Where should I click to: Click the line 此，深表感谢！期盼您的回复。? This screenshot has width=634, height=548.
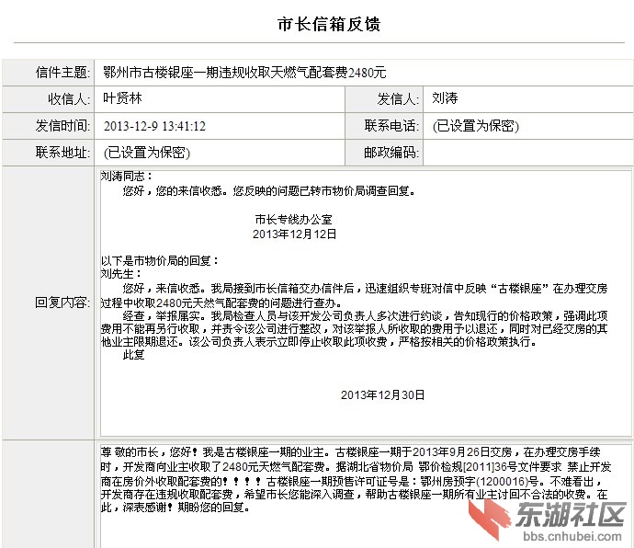pos(175,508)
